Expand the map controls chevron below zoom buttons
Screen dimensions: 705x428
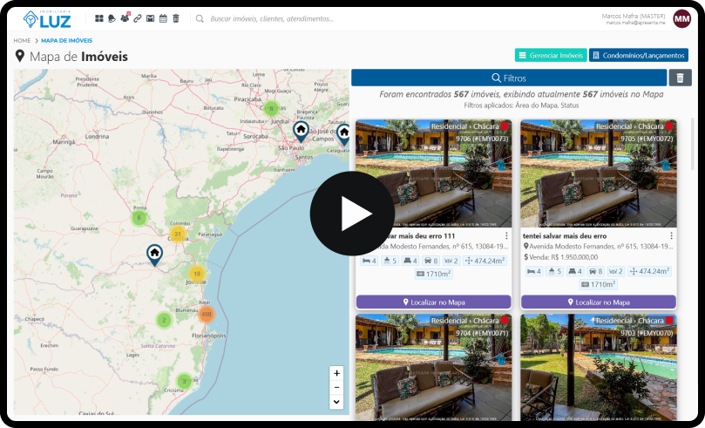pos(337,402)
